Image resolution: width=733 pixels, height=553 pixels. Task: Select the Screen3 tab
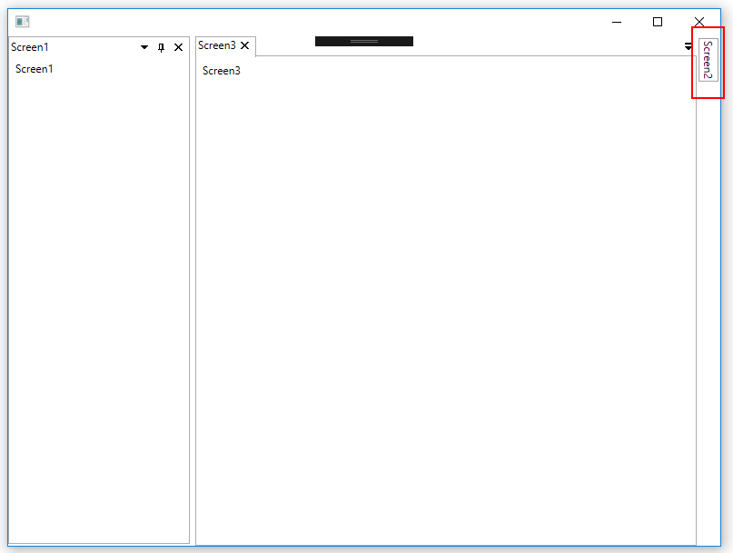point(218,45)
